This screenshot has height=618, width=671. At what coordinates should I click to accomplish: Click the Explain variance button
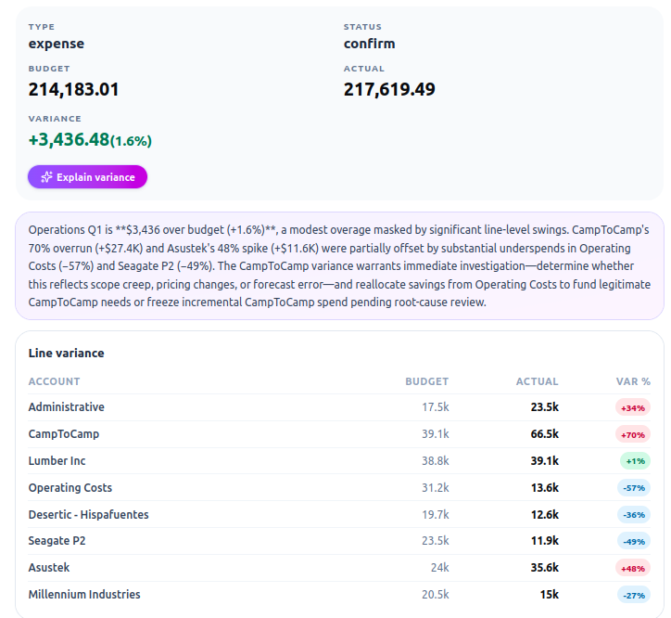87,177
